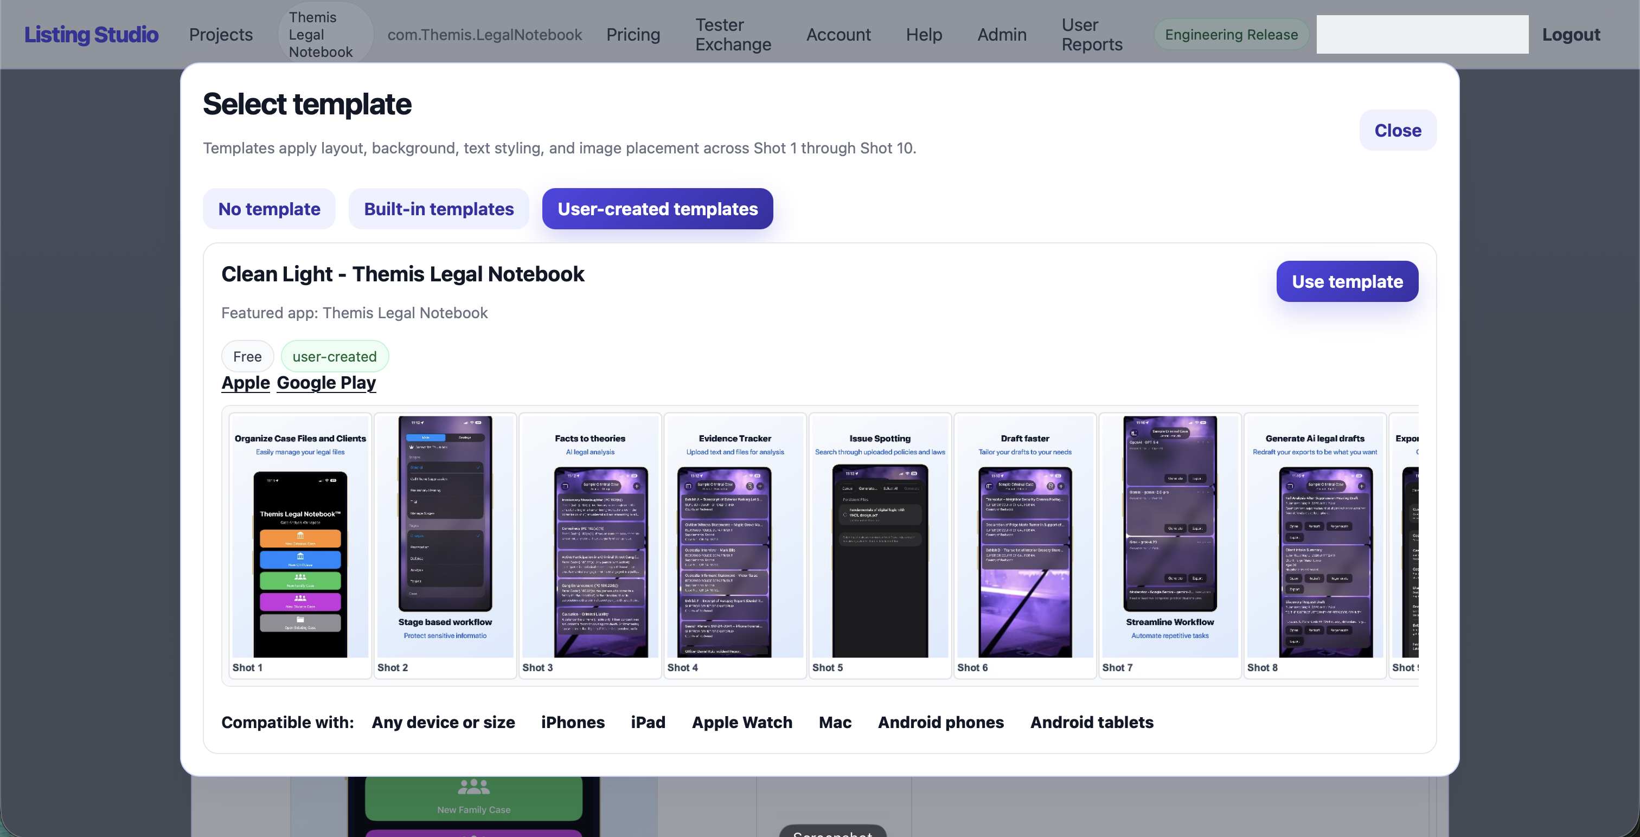The image size is (1640, 837).
Task: Open the Help page
Action: coord(924,34)
